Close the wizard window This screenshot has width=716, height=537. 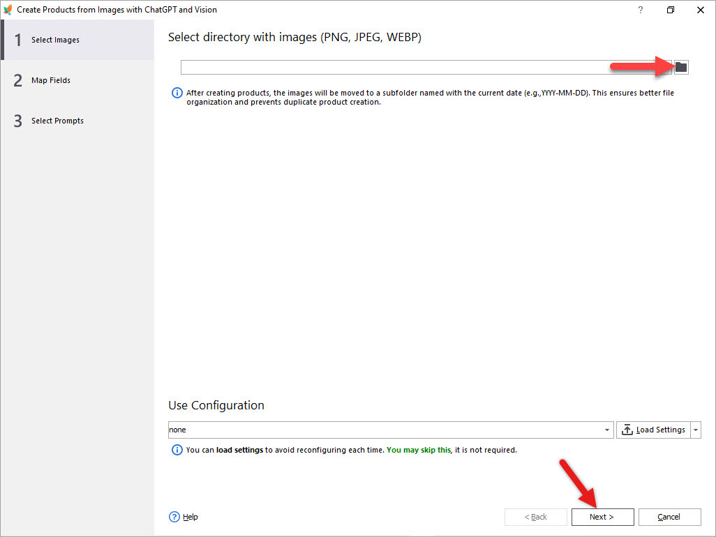coord(701,10)
